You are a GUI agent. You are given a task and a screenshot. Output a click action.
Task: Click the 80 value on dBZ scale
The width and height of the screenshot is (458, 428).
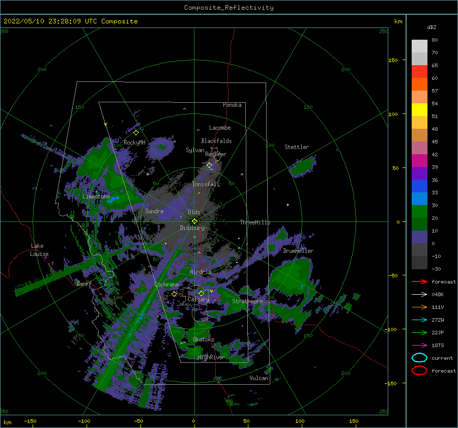[x=435, y=40]
